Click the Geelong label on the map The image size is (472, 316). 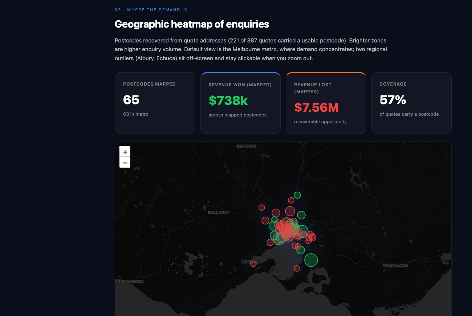click(251, 262)
